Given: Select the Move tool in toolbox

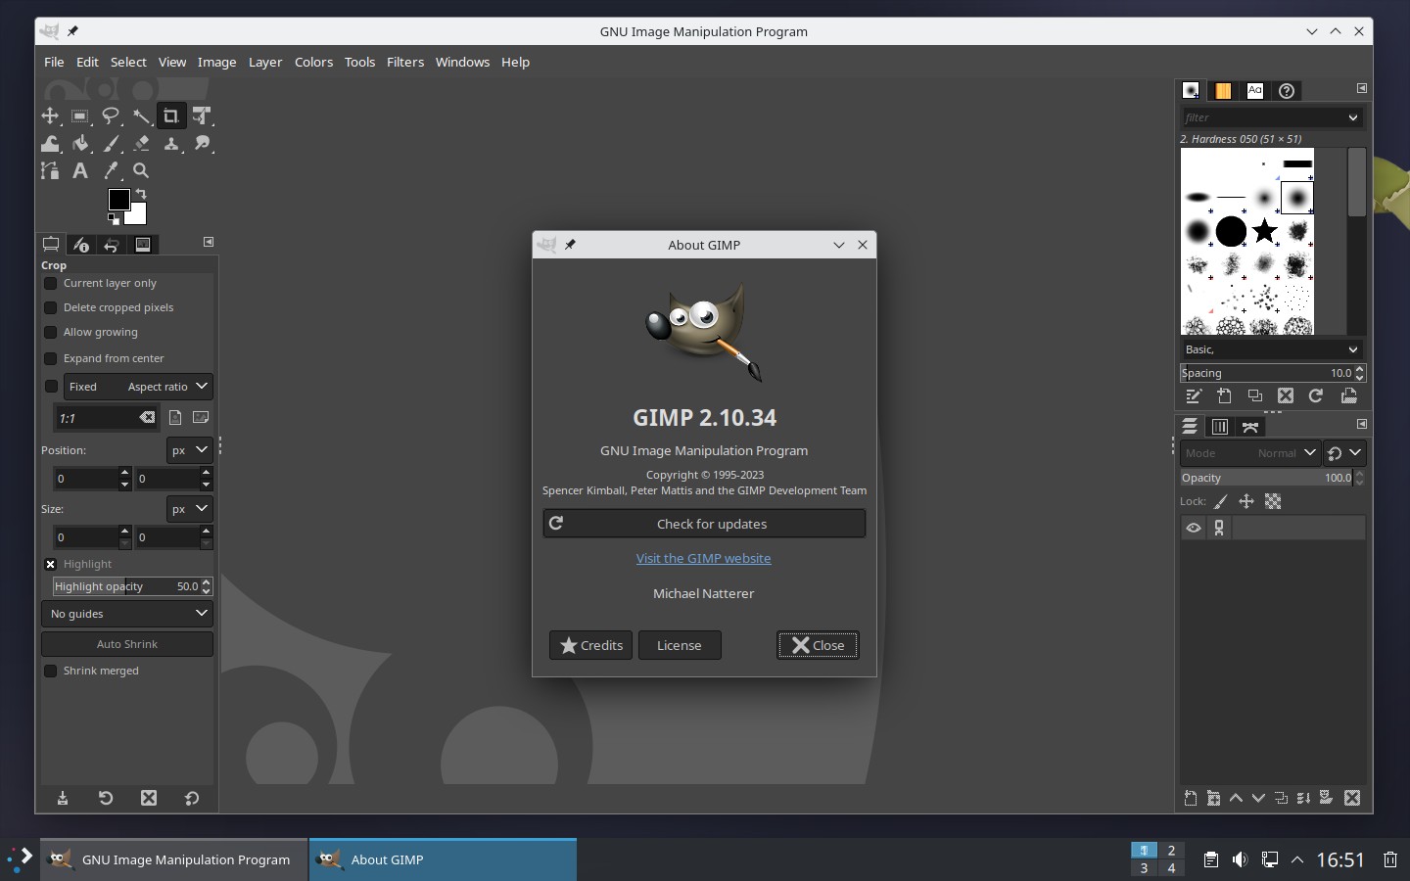Looking at the screenshot, I should [50, 116].
